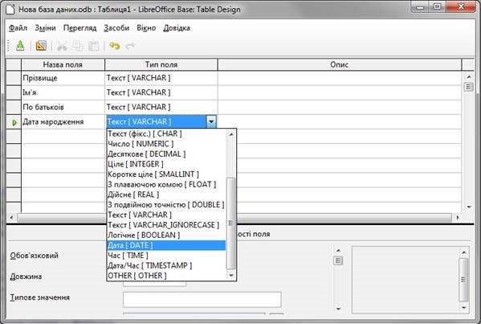Click Опис cell of Прізвище row
The image size is (481, 324).
(x=340, y=78)
